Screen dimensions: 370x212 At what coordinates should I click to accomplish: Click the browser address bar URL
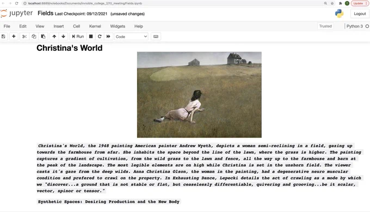[x=85, y=3]
